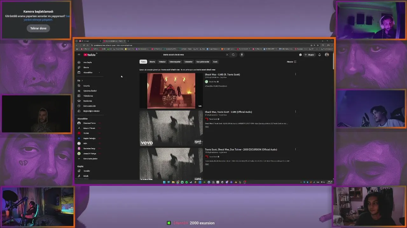Open Shorts in the YouTube sidebar
Screen dimensions: 407x228
pos(86,67)
